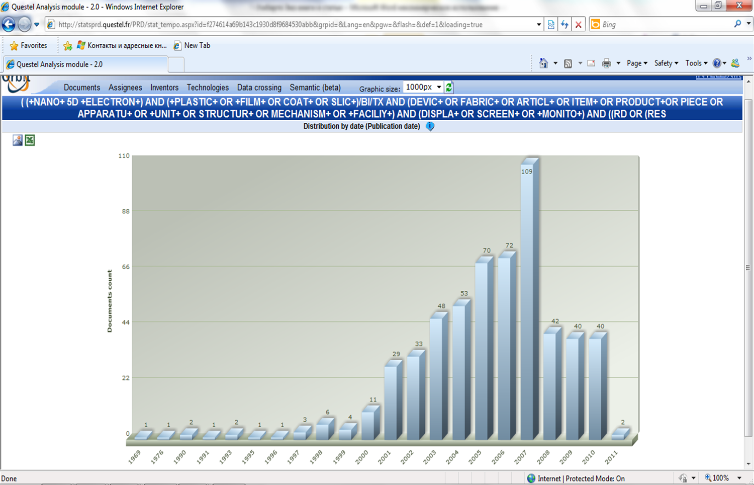Image resolution: width=754 pixels, height=485 pixels.
Task: Click the 2001 bar with 29 documents
Action: click(393, 400)
